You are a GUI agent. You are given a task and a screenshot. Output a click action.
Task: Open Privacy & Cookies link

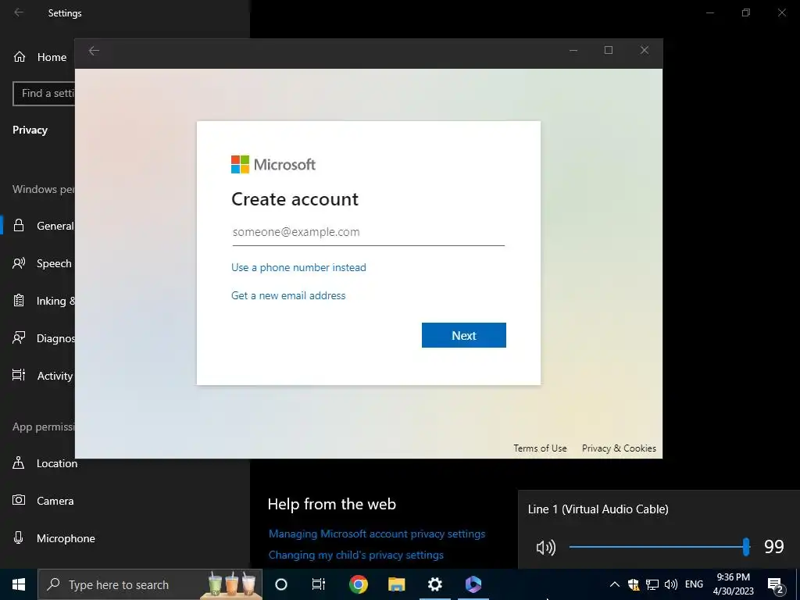point(619,448)
